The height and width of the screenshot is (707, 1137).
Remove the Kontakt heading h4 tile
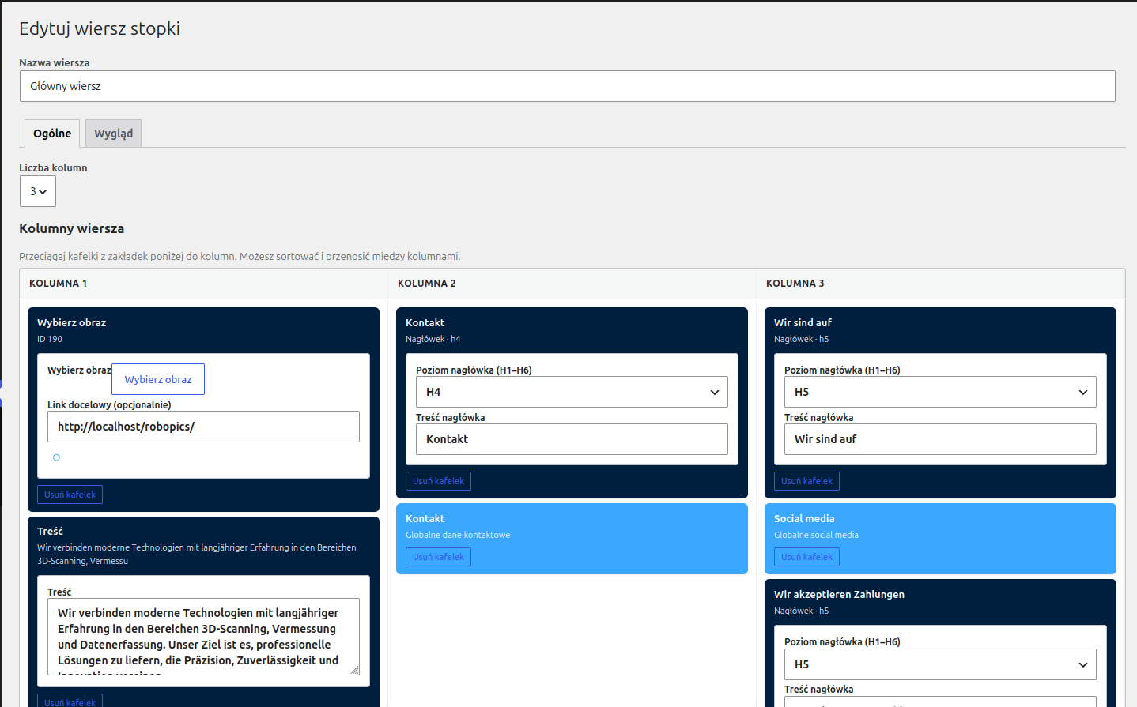point(438,481)
